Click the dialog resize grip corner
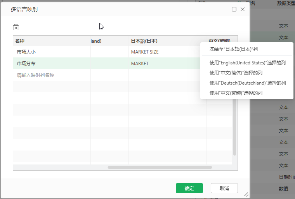The height and width of the screenshot is (199, 295). click(x=246, y=195)
